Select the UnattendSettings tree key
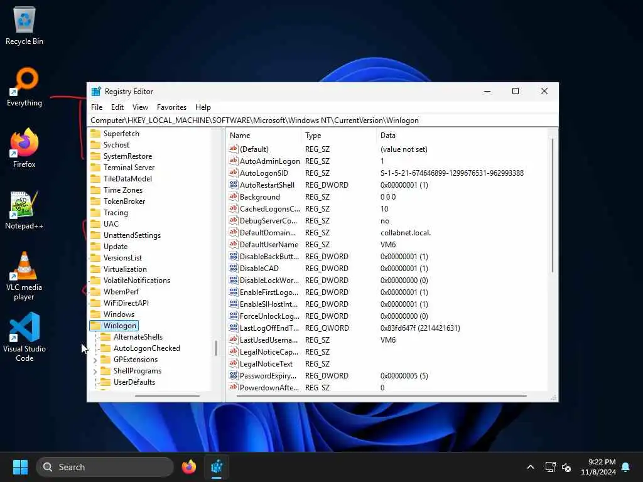 pyautogui.click(x=132, y=235)
